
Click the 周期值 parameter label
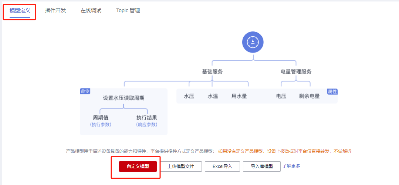pyautogui.click(x=101, y=118)
